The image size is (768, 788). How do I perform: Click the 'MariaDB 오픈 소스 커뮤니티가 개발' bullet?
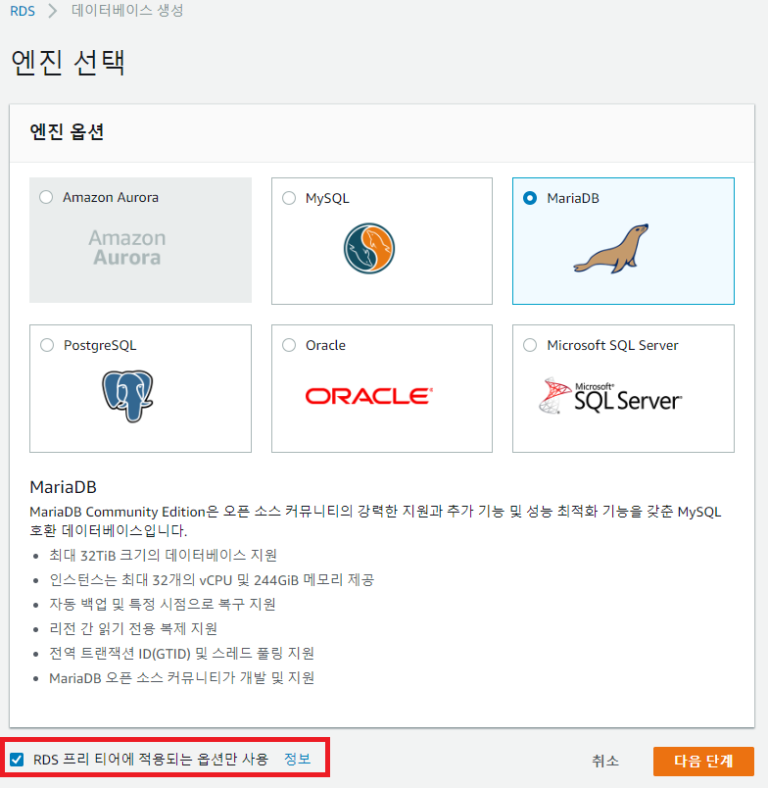pyautogui.click(x=181, y=677)
